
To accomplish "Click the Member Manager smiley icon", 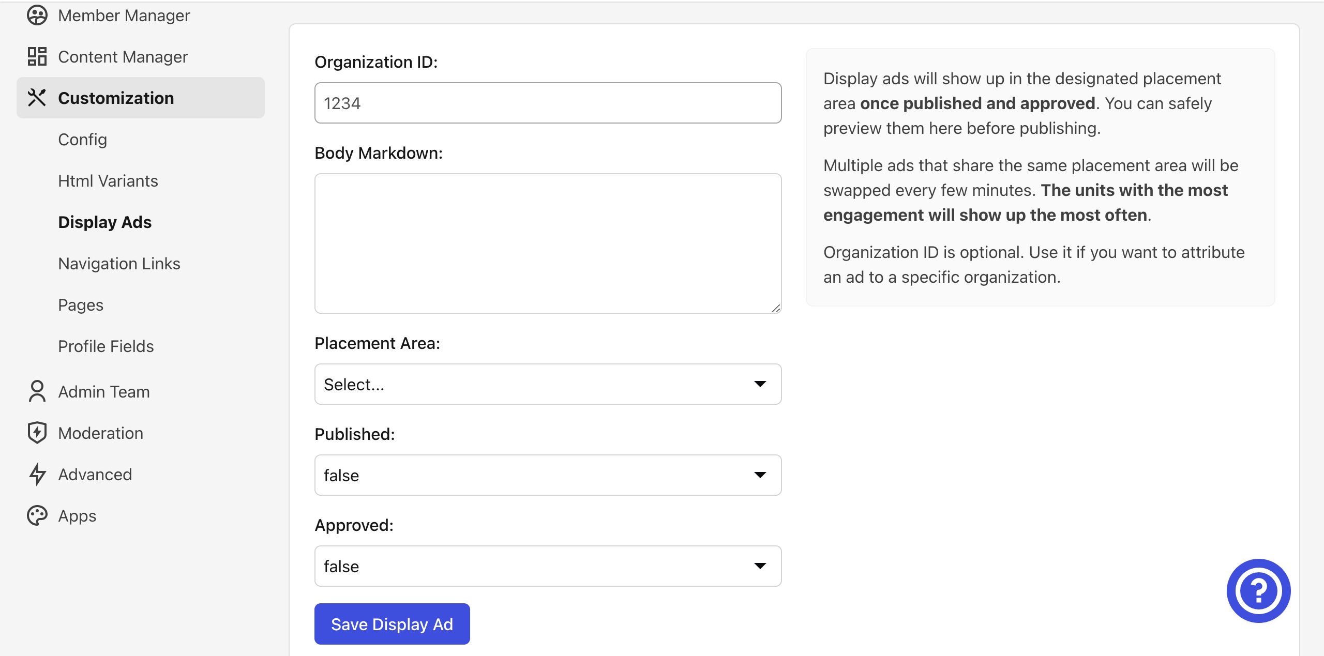I will tap(37, 15).
